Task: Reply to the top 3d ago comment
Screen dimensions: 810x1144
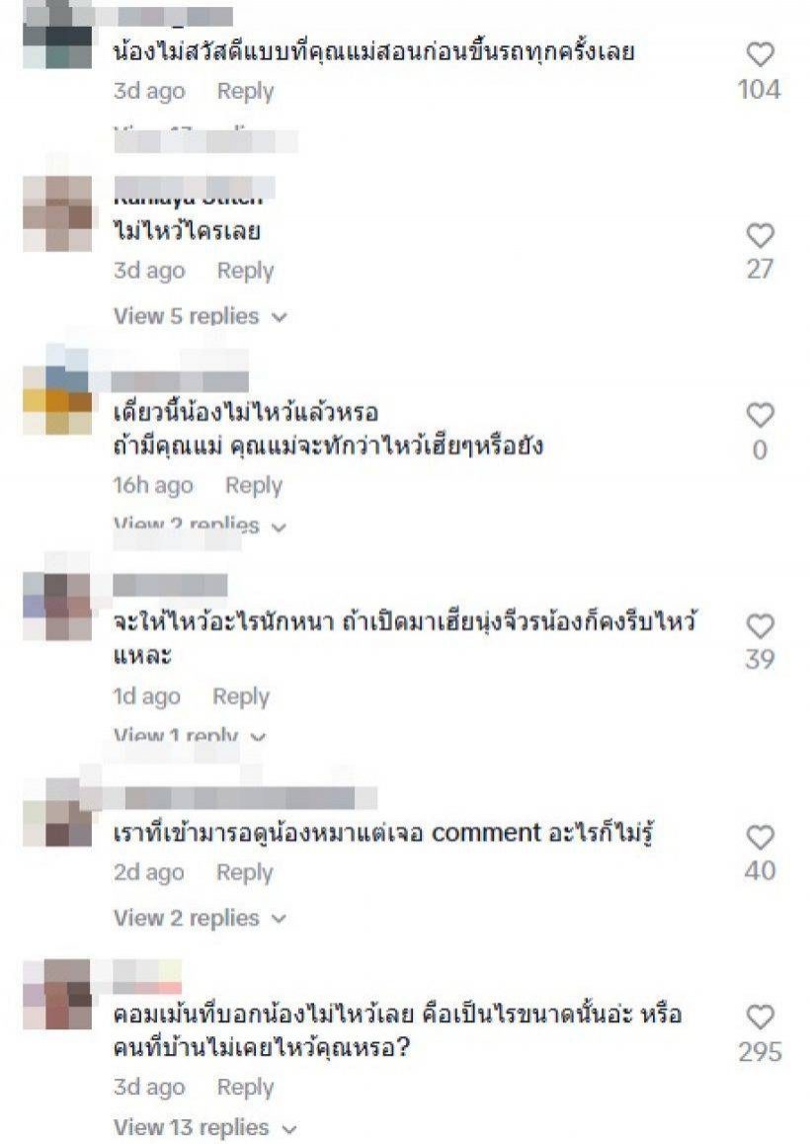Action: [x=245, y=91]
